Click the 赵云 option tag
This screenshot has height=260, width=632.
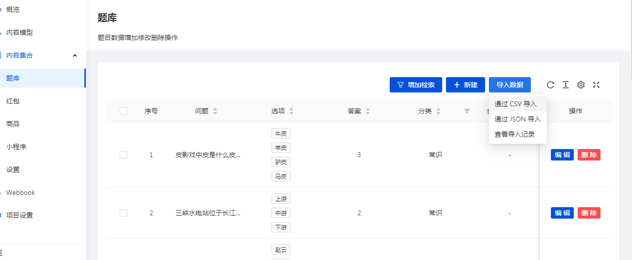[281, 250]
